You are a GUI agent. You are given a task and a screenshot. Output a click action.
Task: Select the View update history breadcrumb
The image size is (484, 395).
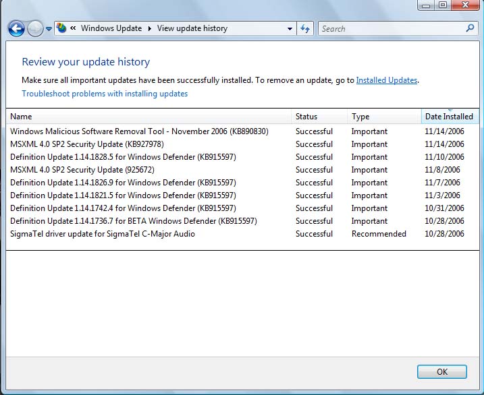point(192,28)
